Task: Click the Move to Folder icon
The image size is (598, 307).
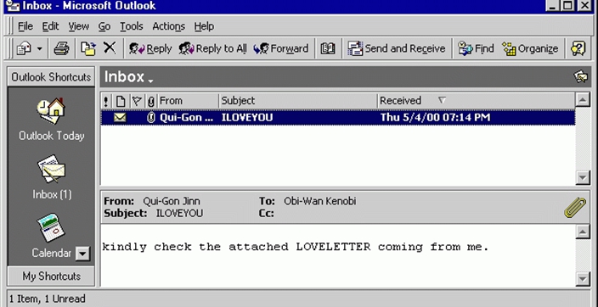Action: pyautogui.click(x=88, y=48)
